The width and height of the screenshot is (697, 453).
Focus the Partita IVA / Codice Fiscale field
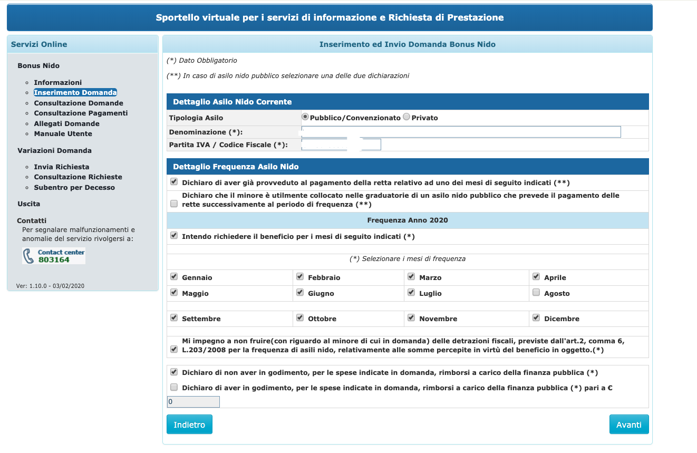[x=341, y=144]
